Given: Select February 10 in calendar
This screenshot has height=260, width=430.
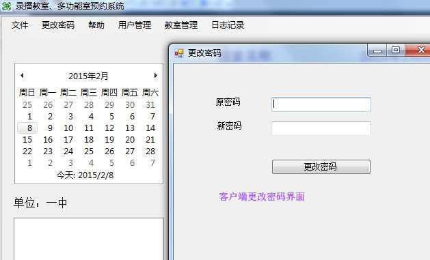Looking at the screenshot, I should click(x=68, y=128).
